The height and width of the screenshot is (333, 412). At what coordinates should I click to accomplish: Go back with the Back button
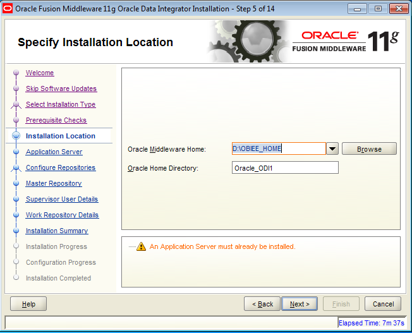point(262,304)
